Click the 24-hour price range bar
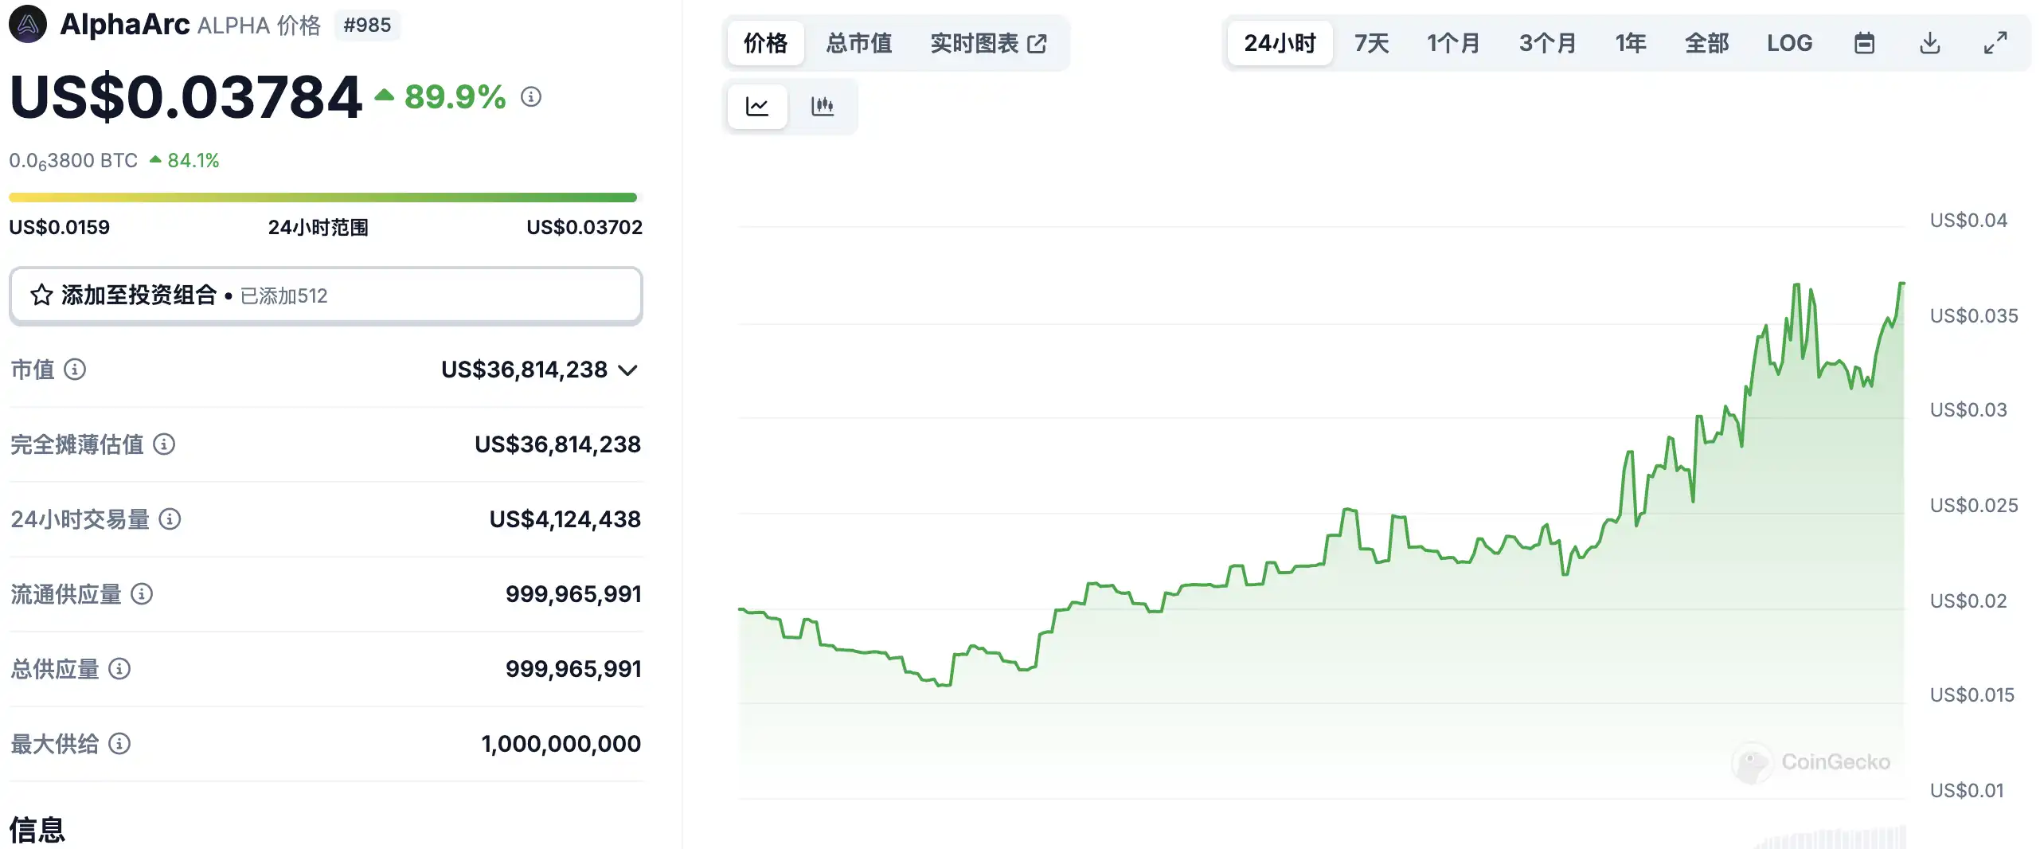2040x849 pixels. pyautogui.click(x=322, y=198)
